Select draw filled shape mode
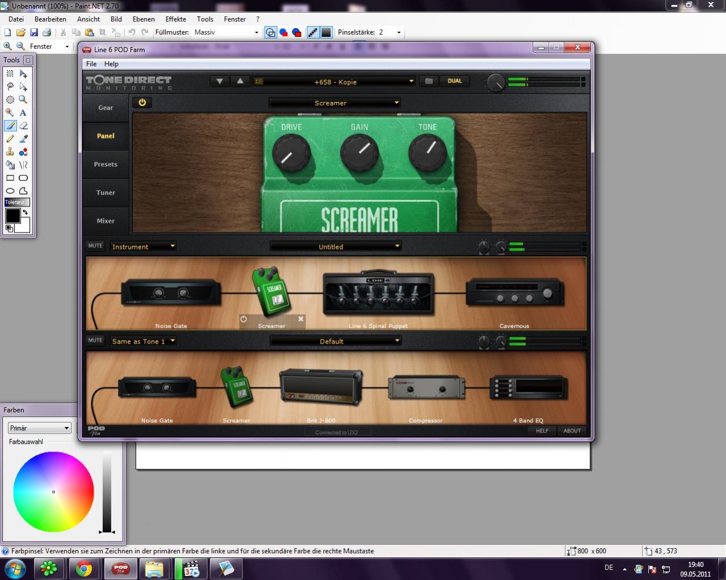 click(x=284, y=33)
